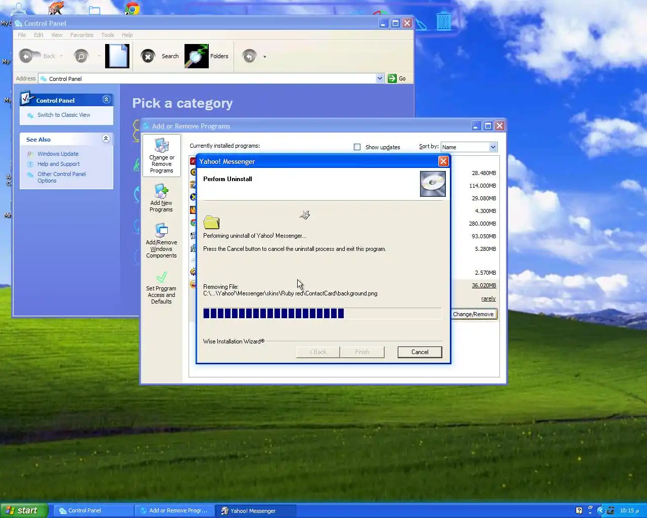Open the View menu in Control Panel
Screen dimensions: 647x518
click(x=57, y=35)
